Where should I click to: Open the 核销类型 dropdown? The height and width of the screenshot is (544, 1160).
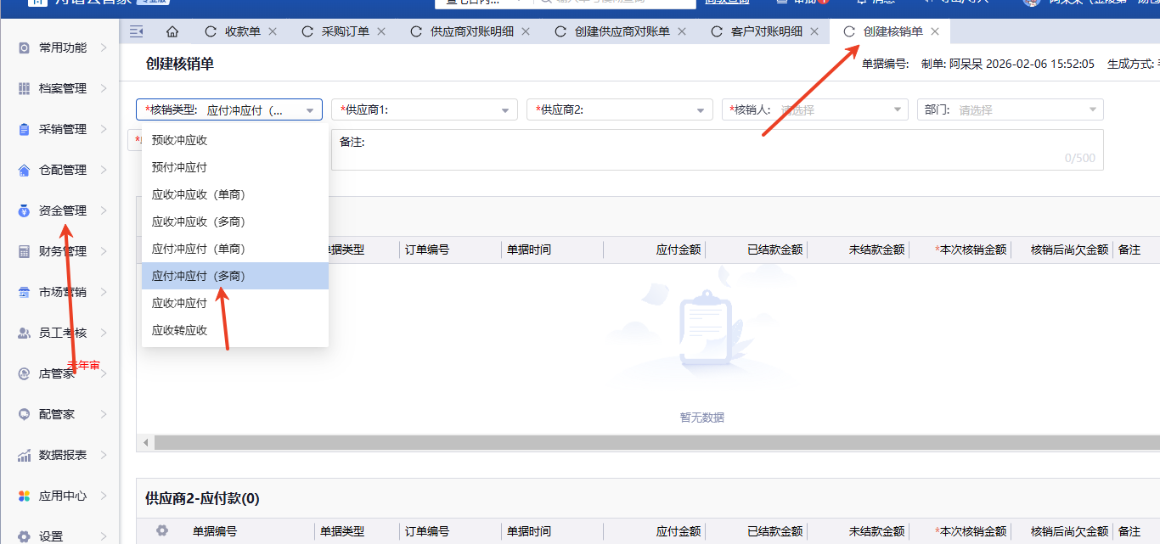click(229, 109)
